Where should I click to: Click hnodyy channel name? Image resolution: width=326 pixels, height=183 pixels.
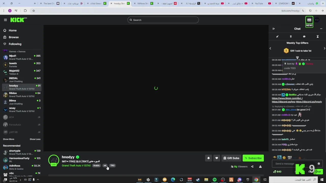coord(68,157)
